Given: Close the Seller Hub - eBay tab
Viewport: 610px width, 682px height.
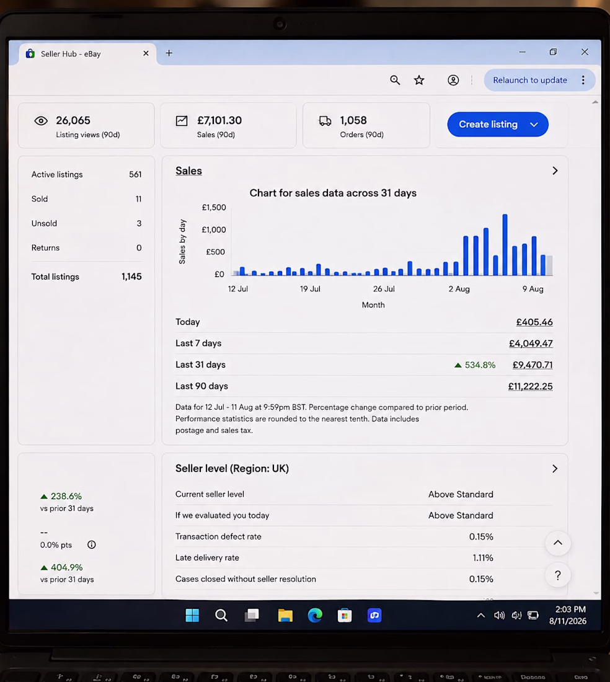Looking at the screenshot, I should coord(146,53).
